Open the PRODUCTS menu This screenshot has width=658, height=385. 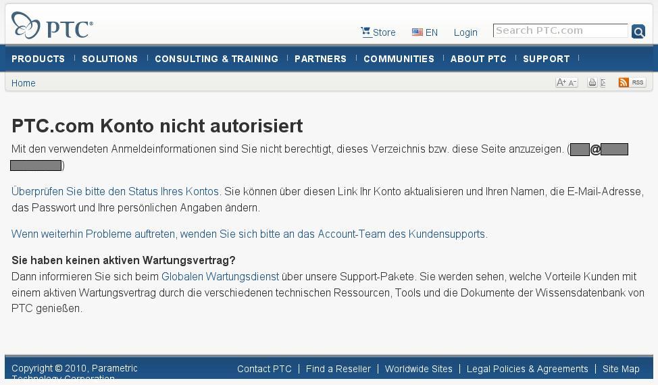(39, 59)
